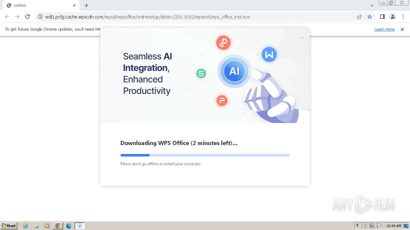The height and width of the screenshot is (230, 410).
Task: Open Action Center flag icon
Action: pyautogui.click(x=380, y=226)
